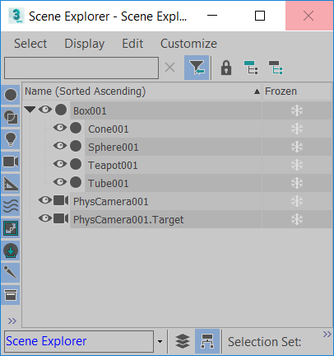334x356 pixels.
Task: Hide Cone001 using its eye icon
Action: (60, 128)
